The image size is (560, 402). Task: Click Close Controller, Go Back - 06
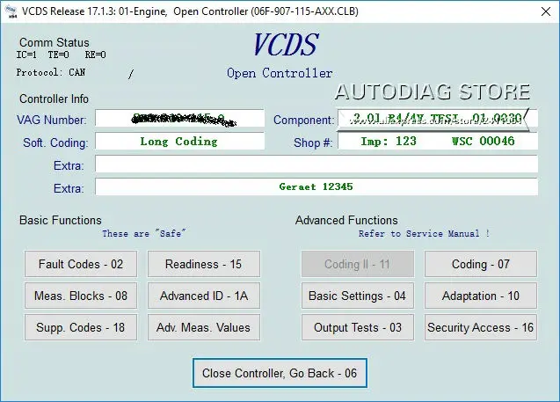(x=280, y=373)
